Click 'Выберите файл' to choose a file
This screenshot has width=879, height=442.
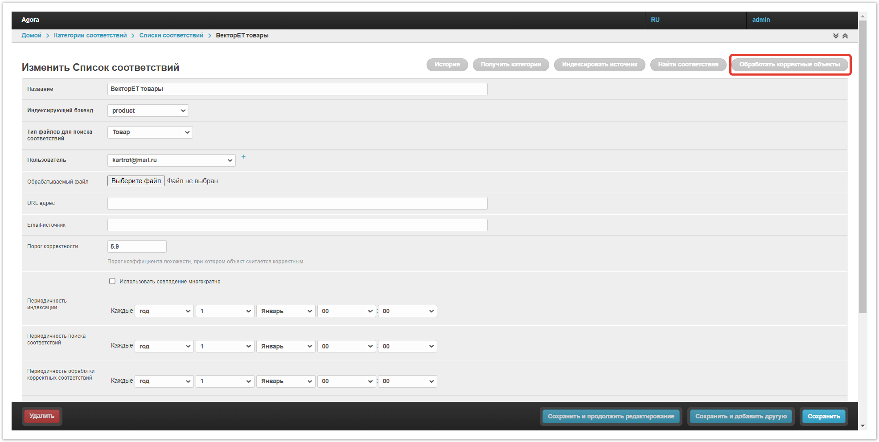tap(136, 181)
